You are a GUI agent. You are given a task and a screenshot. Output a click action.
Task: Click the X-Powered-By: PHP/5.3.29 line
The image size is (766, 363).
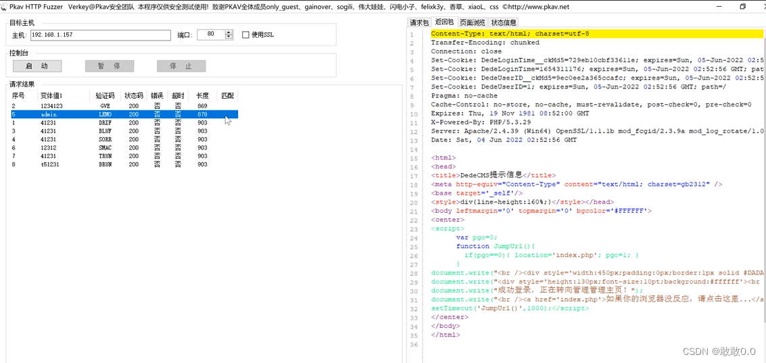pos(481,122)
